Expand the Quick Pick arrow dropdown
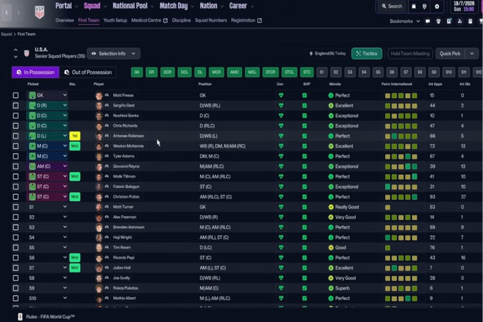 pyautogui.click(x=472, y=54)
